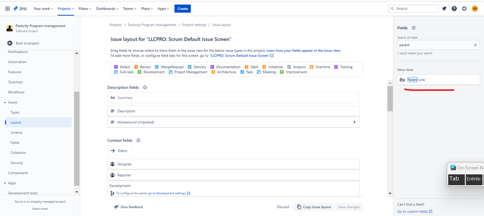The height and width of the screenshot is (216, 484).
Task: Click the Tab key on On-Screen Keyboard
Action: pyautogui.click(x=456, y=179)
